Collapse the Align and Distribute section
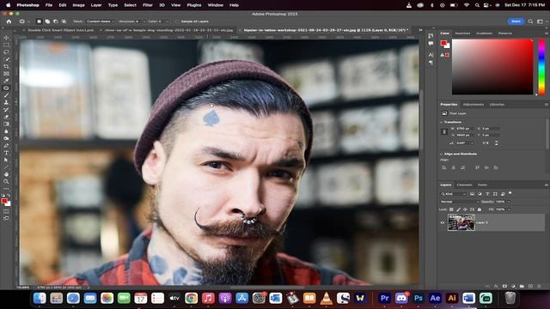Screen dimensions: 550x309 point(442,154)
